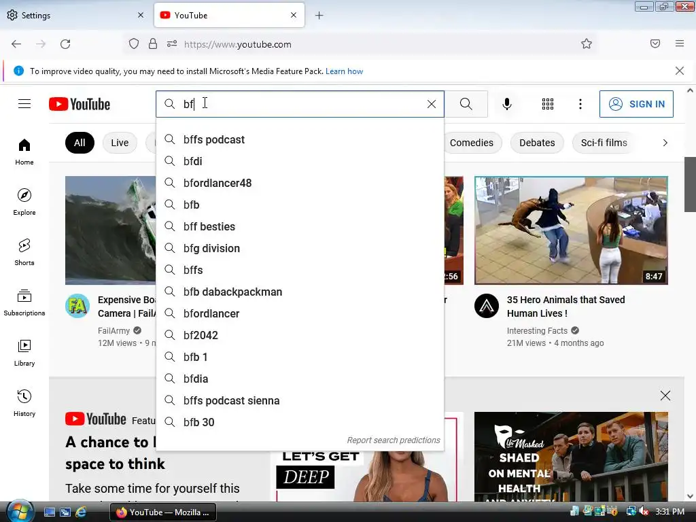The image size is (696, 522).
Task: Choose suggestion 'bfdia'
Action: point(300,379)
